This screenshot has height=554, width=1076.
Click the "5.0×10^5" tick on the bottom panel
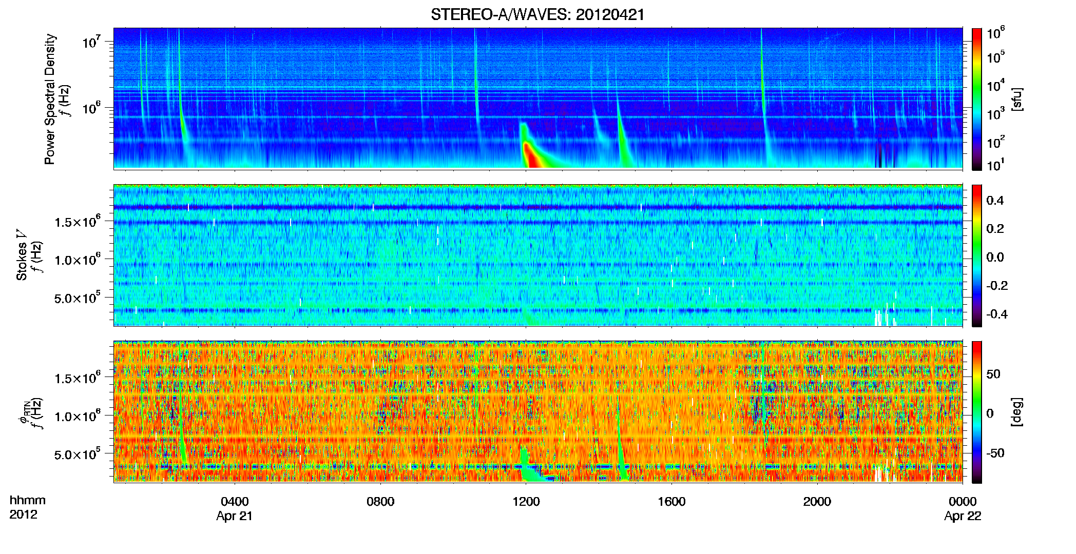[78, 453]
